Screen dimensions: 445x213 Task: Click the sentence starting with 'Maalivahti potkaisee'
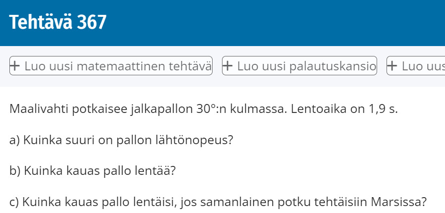point(204,109)
